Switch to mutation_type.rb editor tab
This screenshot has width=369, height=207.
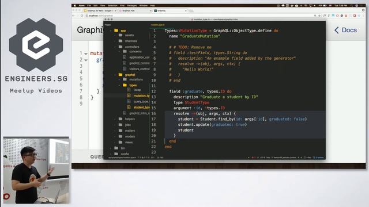pos(157,25)
